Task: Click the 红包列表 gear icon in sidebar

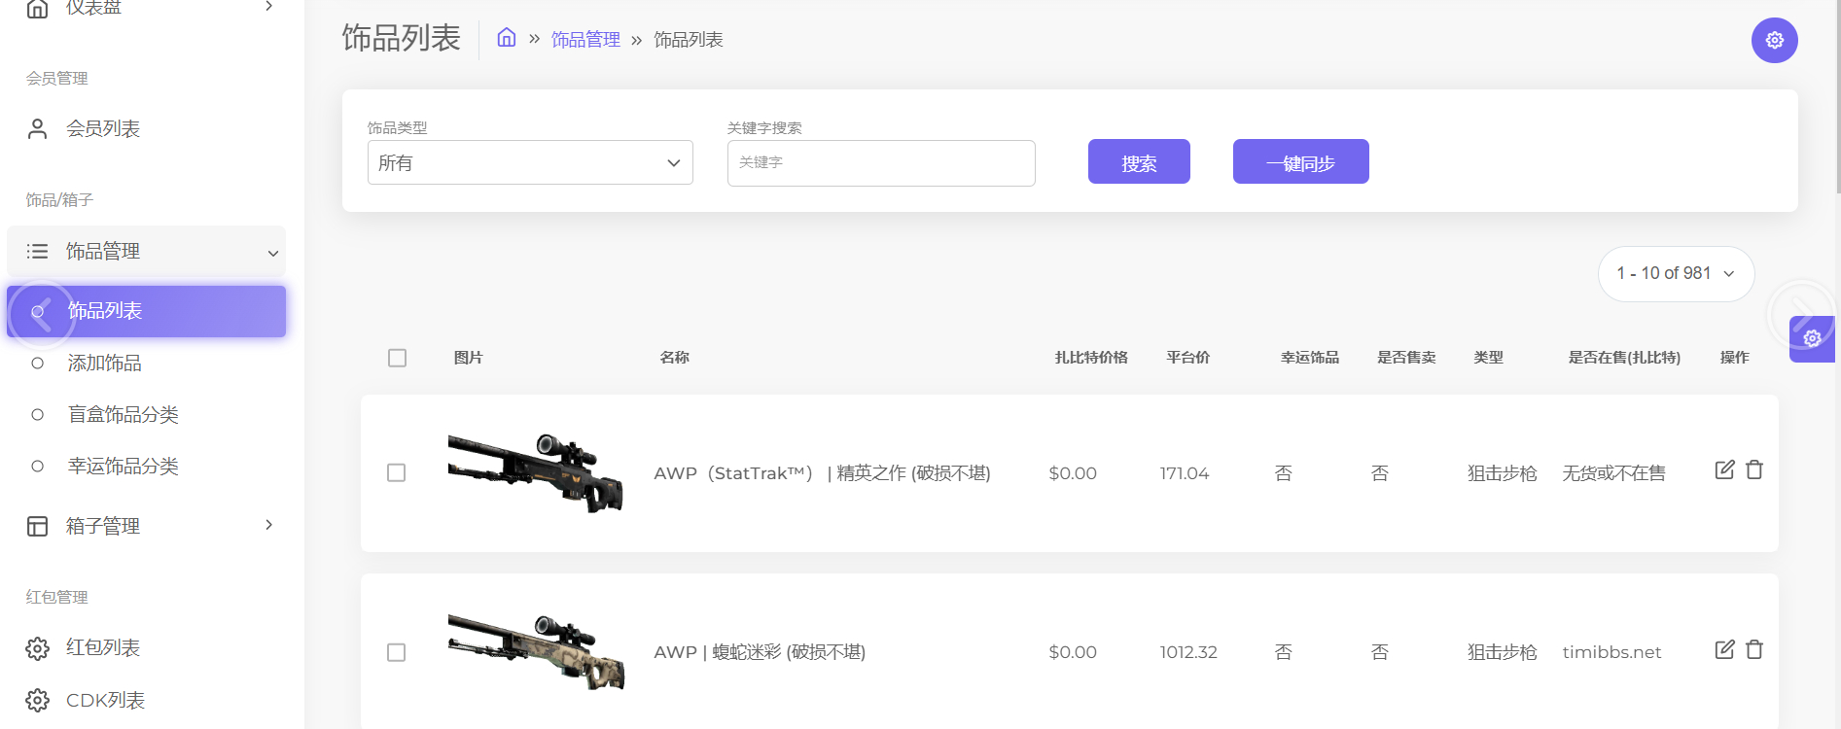Action: click(x=38, y=648)
